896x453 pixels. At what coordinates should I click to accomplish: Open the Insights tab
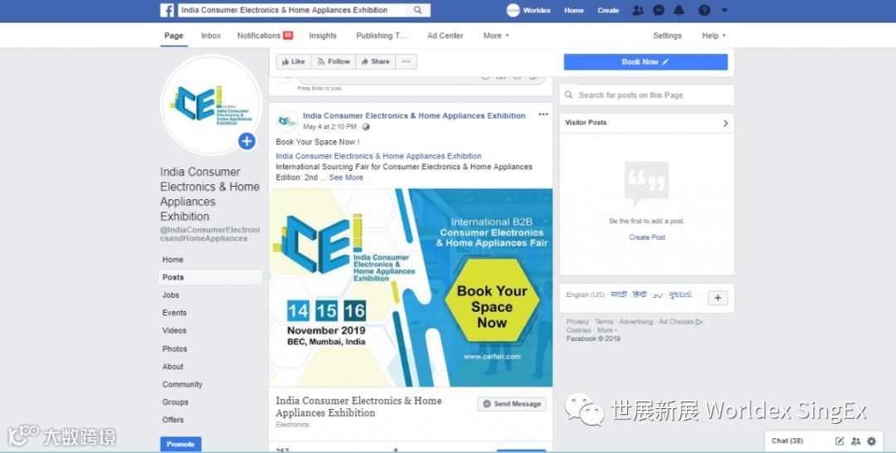tap(323, 36)
